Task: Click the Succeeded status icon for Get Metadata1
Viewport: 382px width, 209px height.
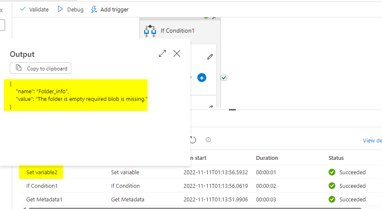Action: click(332, 199)
